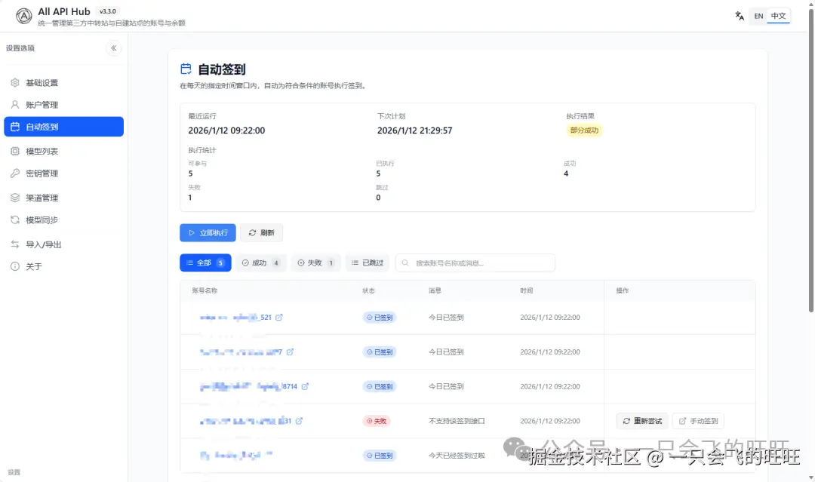Image resolution: width=815 pixels, height=482 pixels.
Task: Click the translate language icon
Action: [x=740, y=16]
